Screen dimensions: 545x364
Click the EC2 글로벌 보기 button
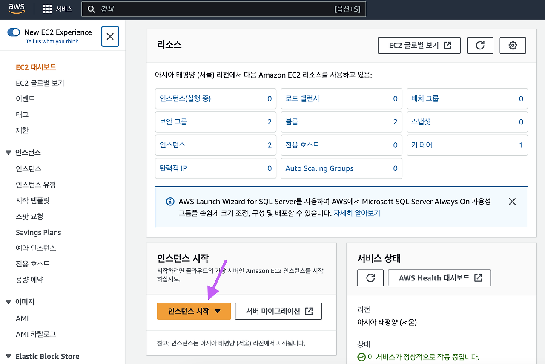pos(419,45)
